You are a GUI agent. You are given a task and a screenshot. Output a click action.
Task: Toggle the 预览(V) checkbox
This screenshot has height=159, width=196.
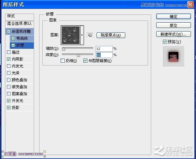tap(165, 42)
